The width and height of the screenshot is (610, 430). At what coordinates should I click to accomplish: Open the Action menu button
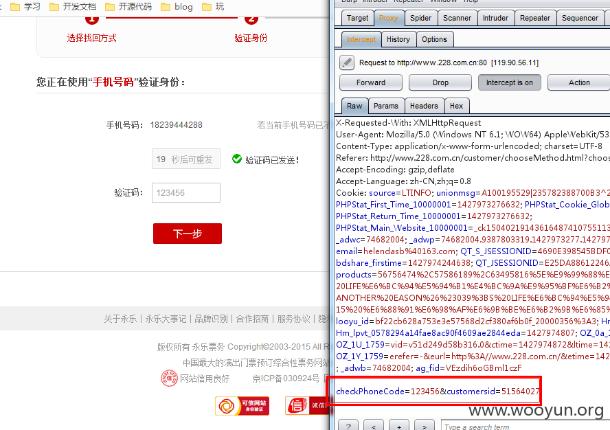point(579,82)
